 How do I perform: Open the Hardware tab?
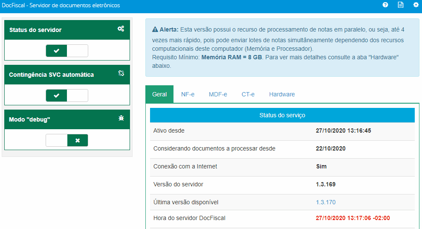282,94
